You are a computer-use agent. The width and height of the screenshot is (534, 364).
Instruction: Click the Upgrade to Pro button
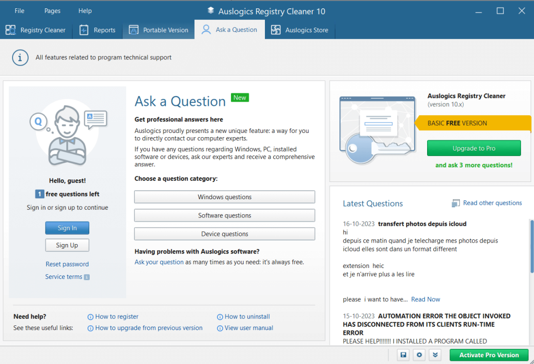(x=474, y=148)
